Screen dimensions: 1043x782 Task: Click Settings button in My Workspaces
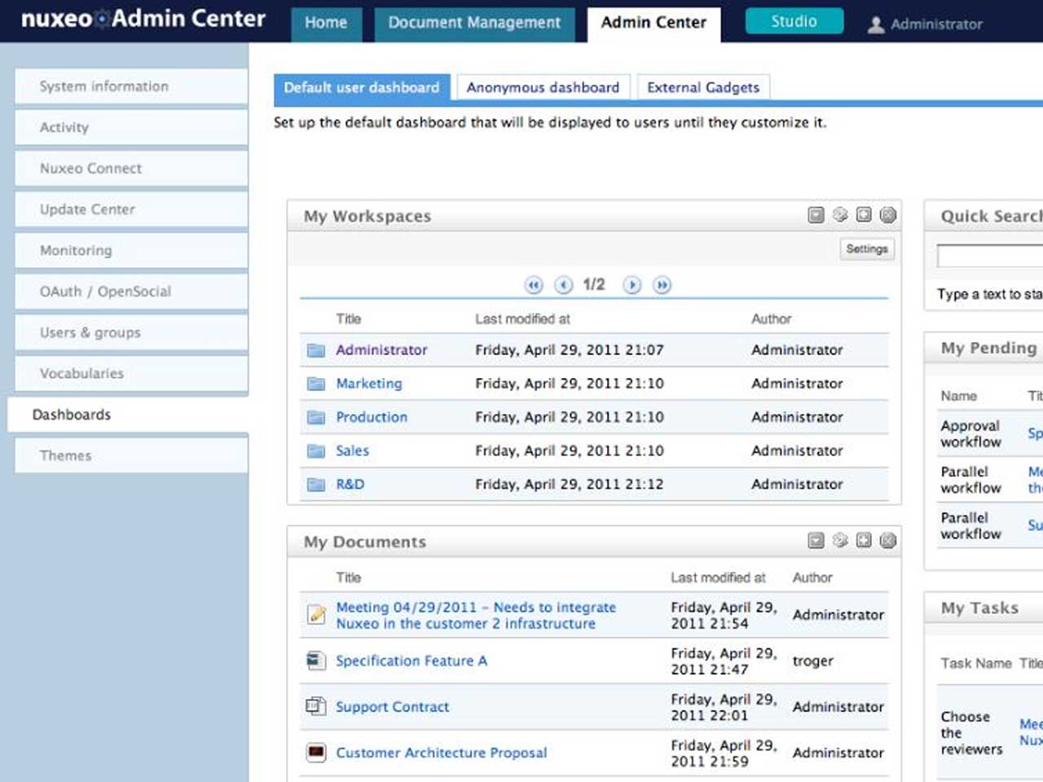click(867, 249)
